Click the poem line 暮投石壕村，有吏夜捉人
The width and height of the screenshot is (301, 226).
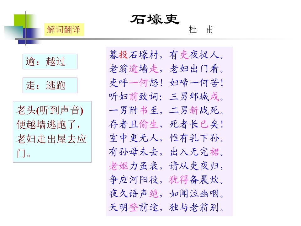coord(166,55)
